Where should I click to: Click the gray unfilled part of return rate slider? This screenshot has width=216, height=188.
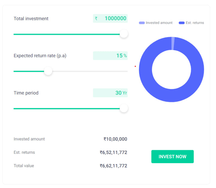[90, 71]
